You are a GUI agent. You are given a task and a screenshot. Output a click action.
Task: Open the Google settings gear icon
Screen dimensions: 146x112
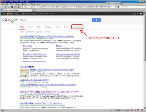click(x=141, y=14)
